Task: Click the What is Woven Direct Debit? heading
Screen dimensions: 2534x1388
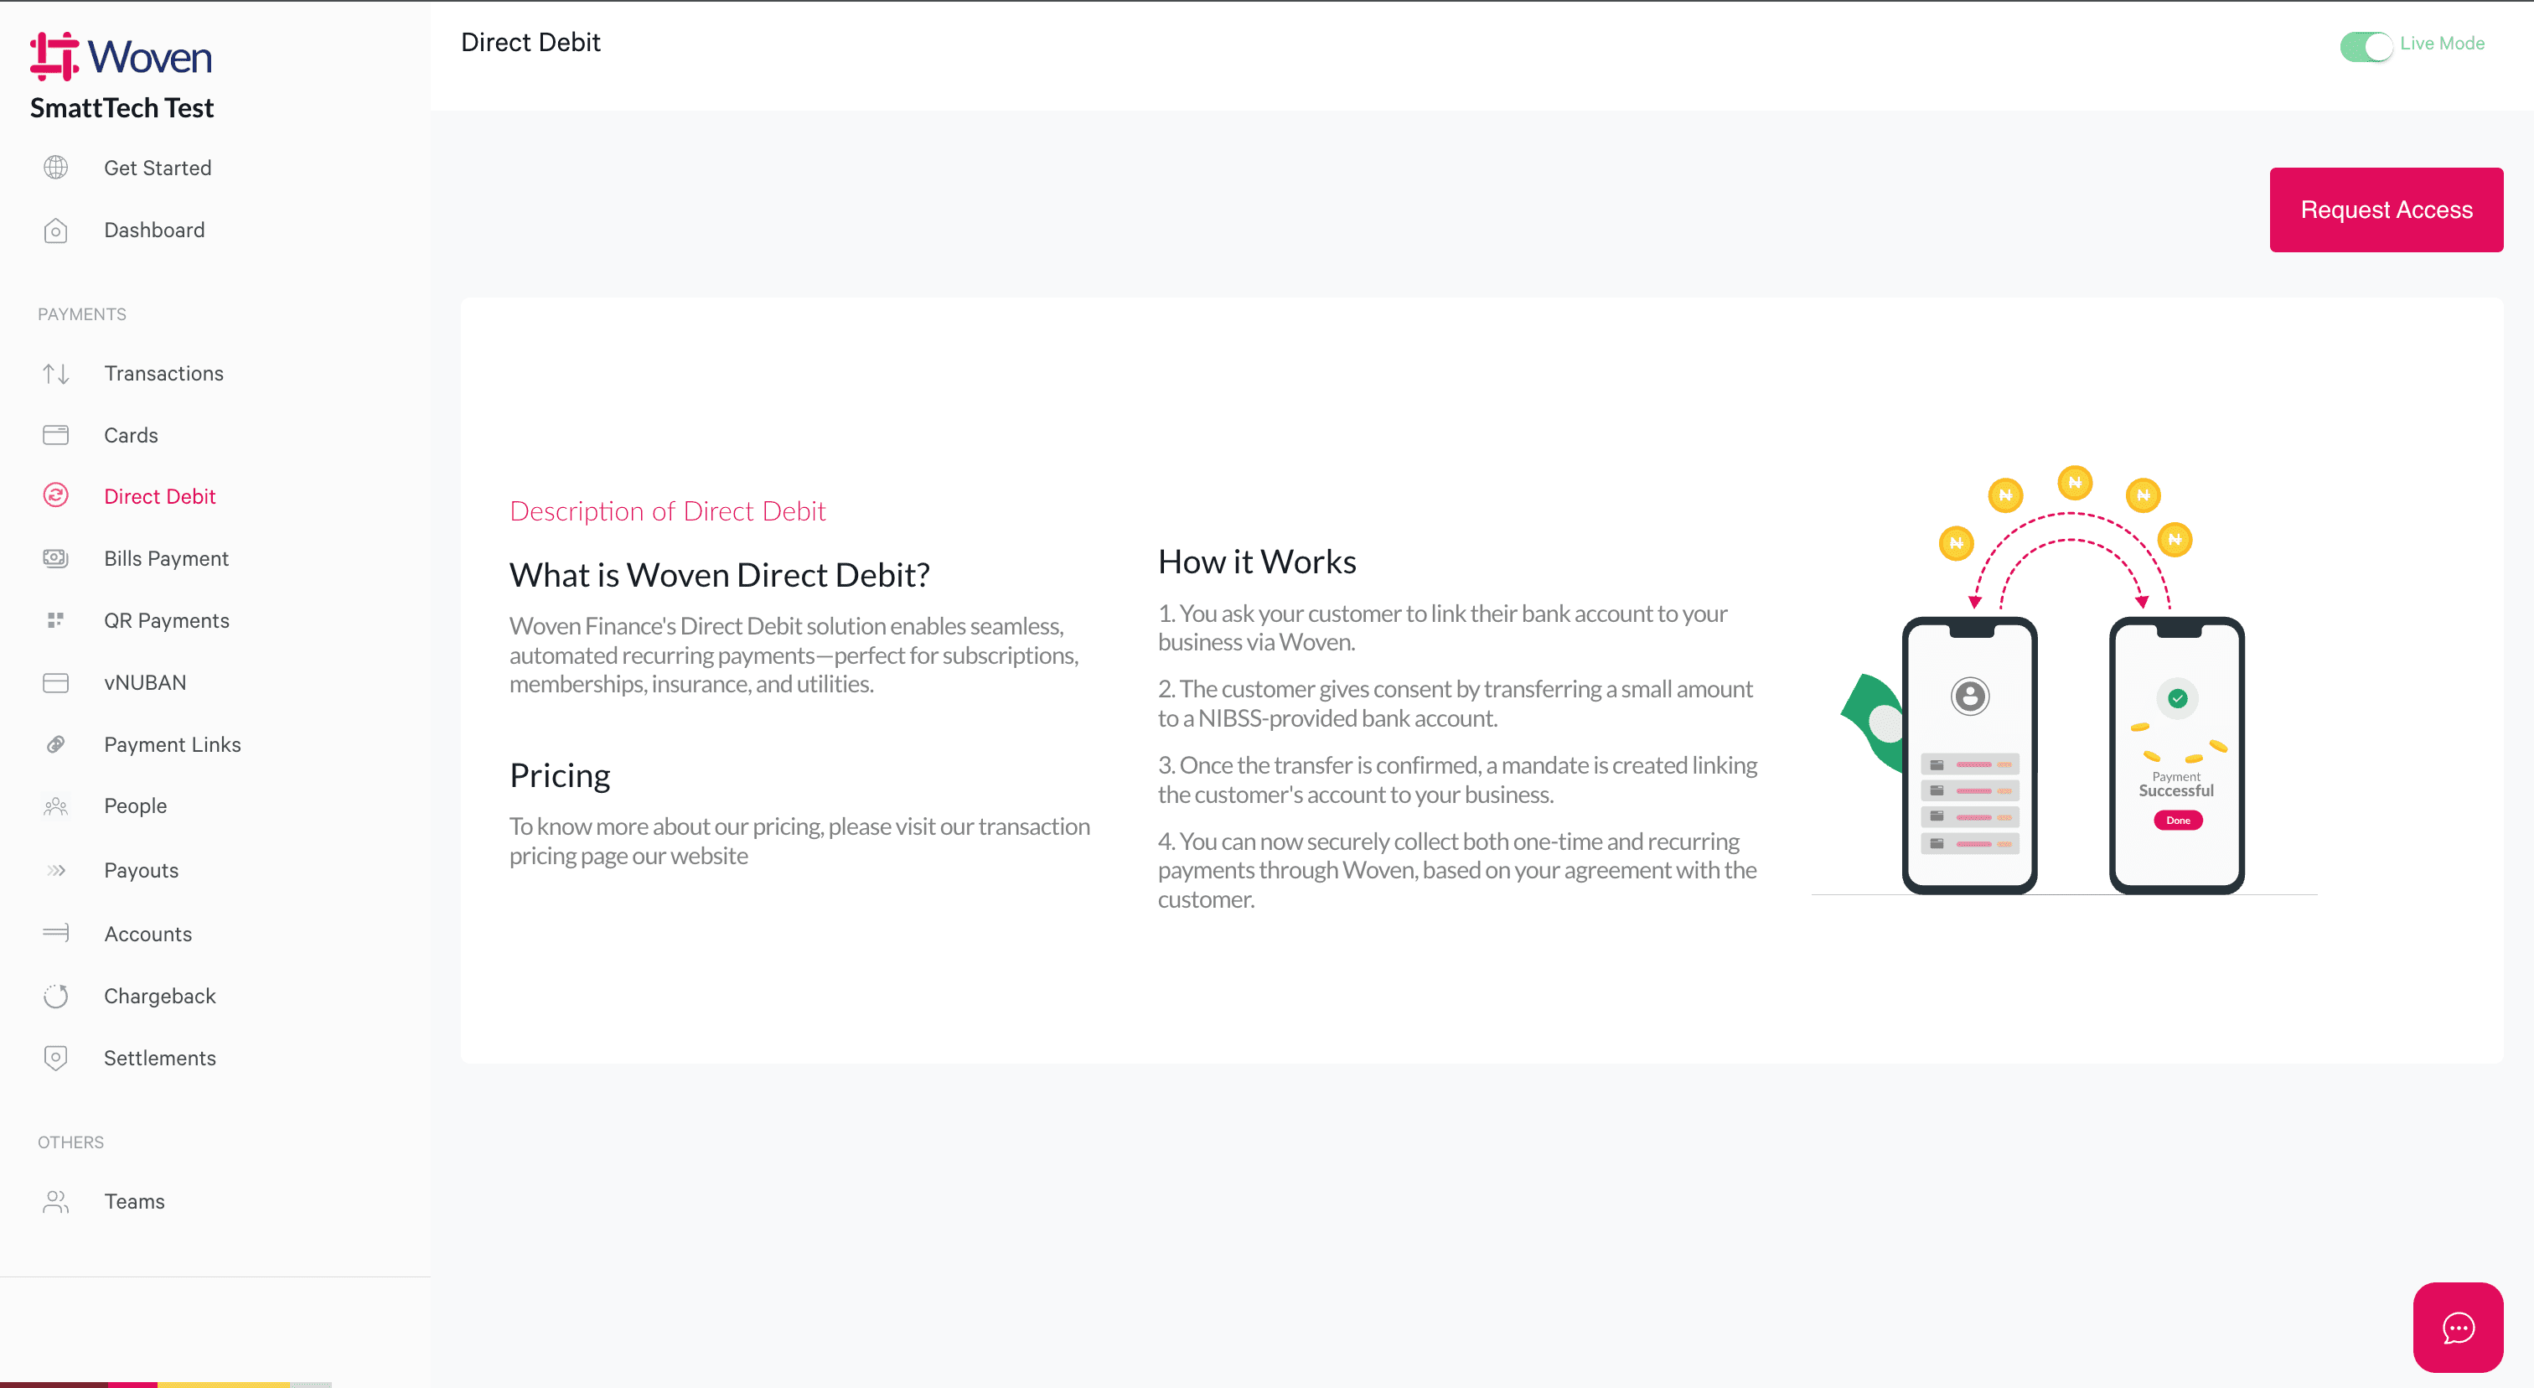Action: (x=719, y=574)
